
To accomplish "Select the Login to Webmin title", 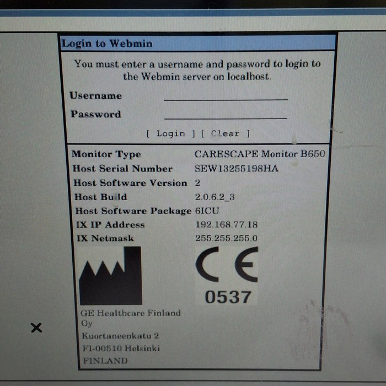I will point(107,44).
